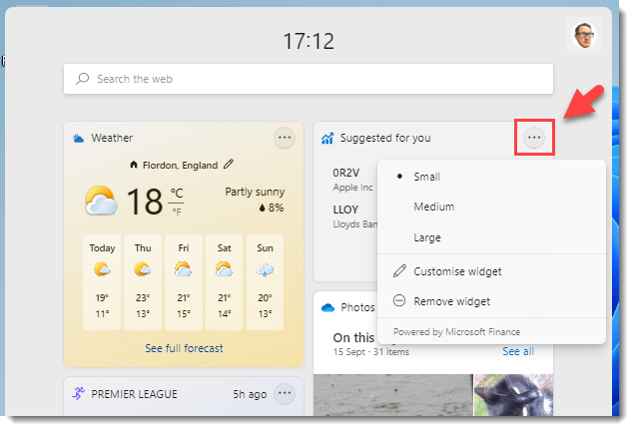Screen dimensions: 634x431
Task: Click the 18 degree temperature reading
Action: [x=145, y=202]
